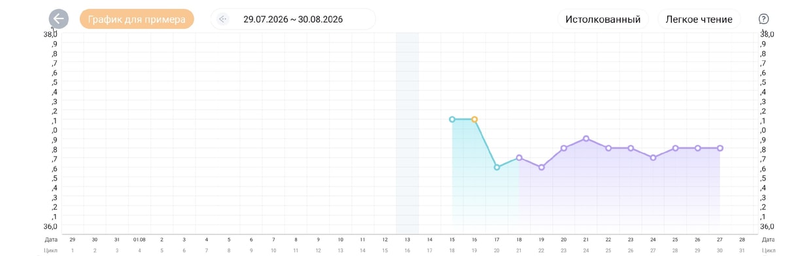Screen dimensions: 785x256
Task: Click the purple point on day 25
Action: click(676, 149)
